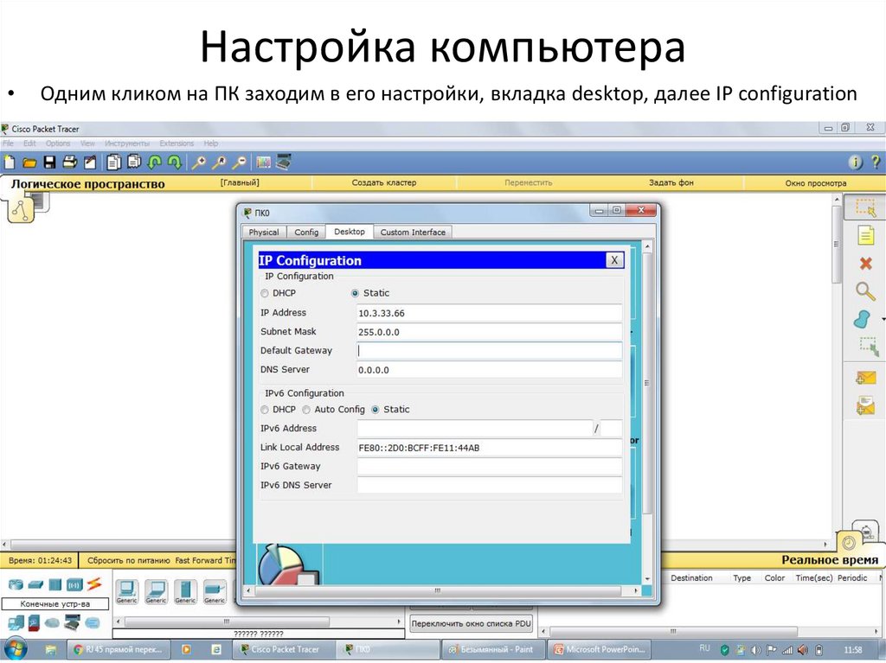Choose the Select tool in right sidebar
Image resolution: width=886 pixels, height=663 pixels.
click(x=864, y=207)
